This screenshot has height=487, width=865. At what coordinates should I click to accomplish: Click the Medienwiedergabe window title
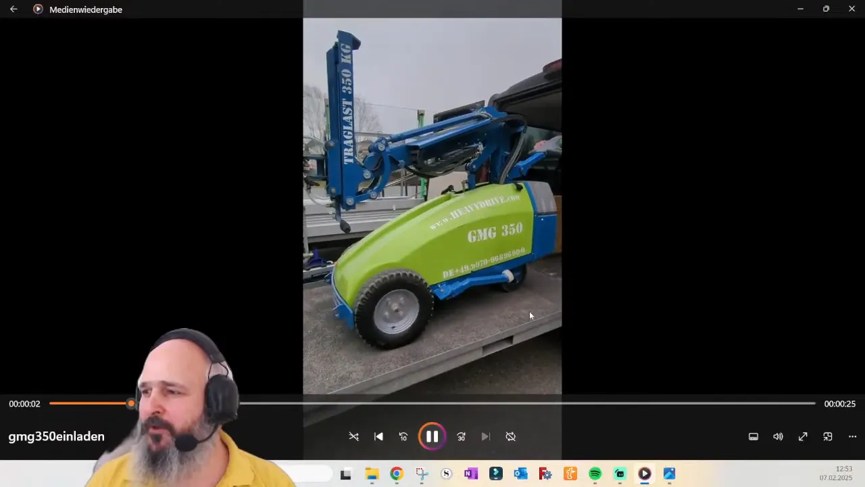tap(86, 9)
